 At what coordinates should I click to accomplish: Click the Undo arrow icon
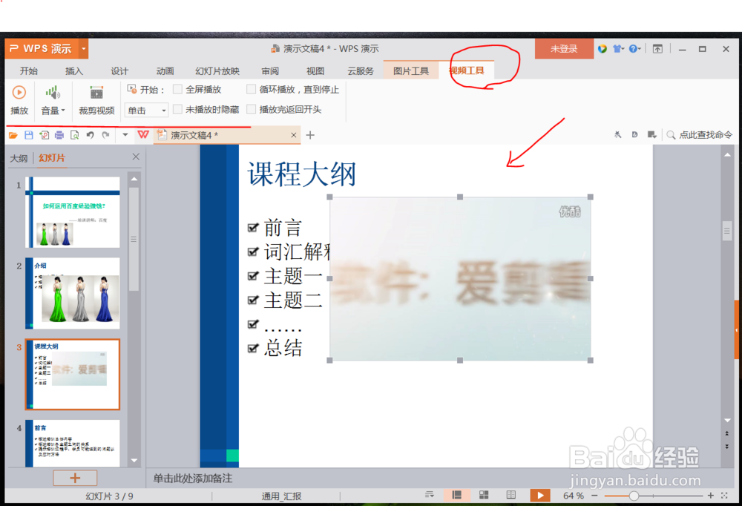(91, 134)
